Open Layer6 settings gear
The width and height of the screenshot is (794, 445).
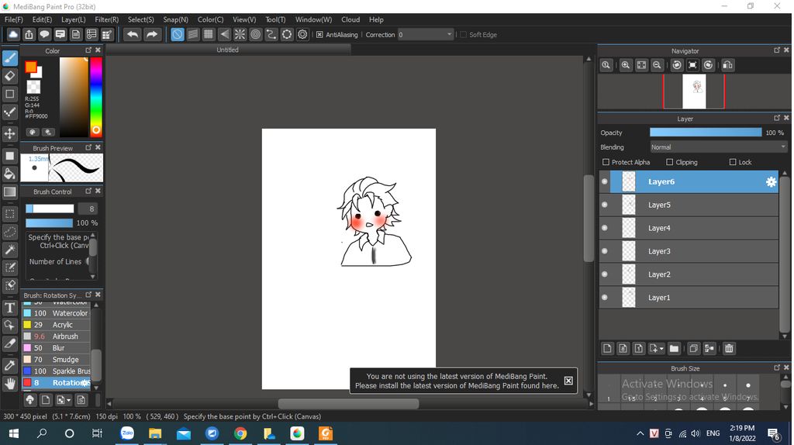[x=771, y=181]
